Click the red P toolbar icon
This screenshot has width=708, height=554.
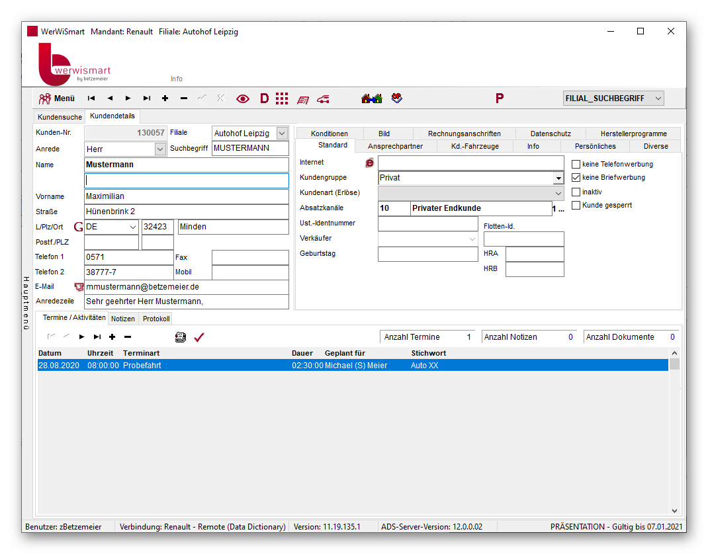tap(500, 99)
